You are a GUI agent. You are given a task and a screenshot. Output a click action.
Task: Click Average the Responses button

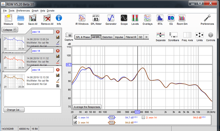(87, 107)
